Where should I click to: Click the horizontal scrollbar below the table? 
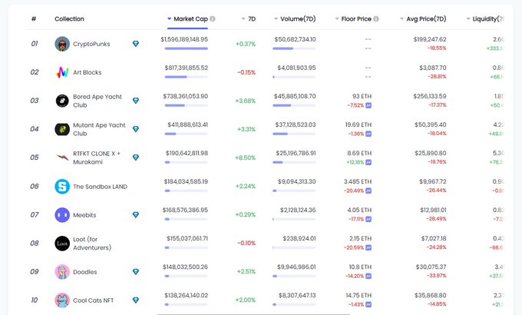pyautogui.click(x=253, y=313)
